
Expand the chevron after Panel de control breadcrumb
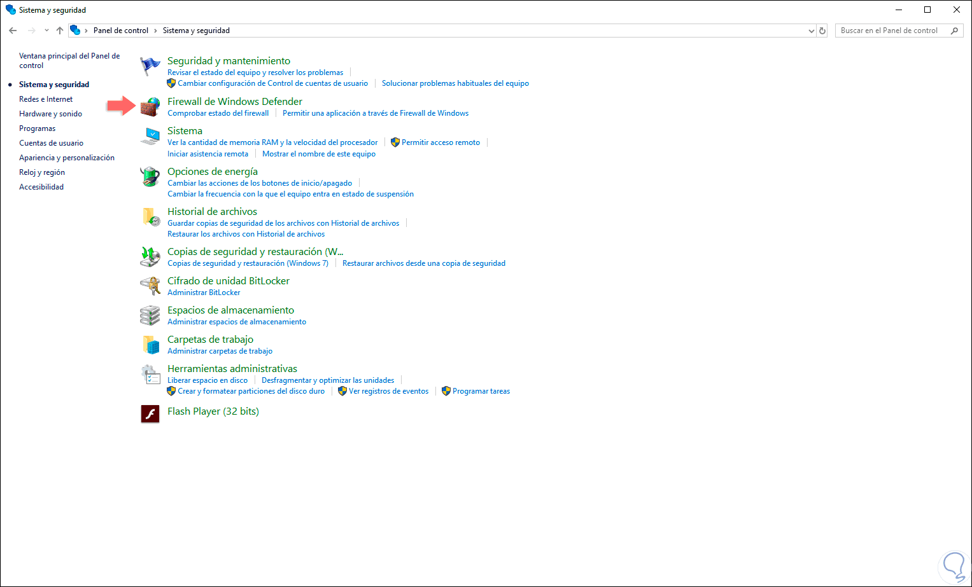[155, 31]
